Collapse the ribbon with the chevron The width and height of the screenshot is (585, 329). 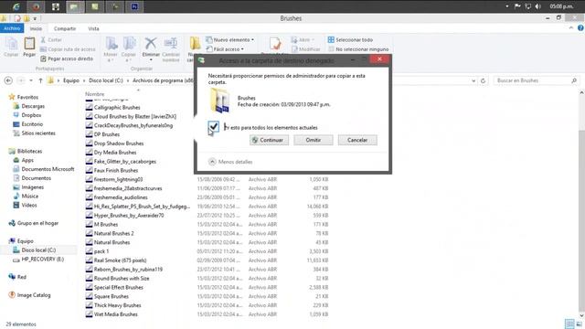pos(571,28)
